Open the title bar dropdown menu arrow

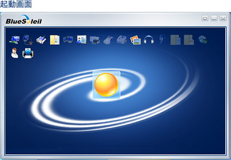[205, 18]
